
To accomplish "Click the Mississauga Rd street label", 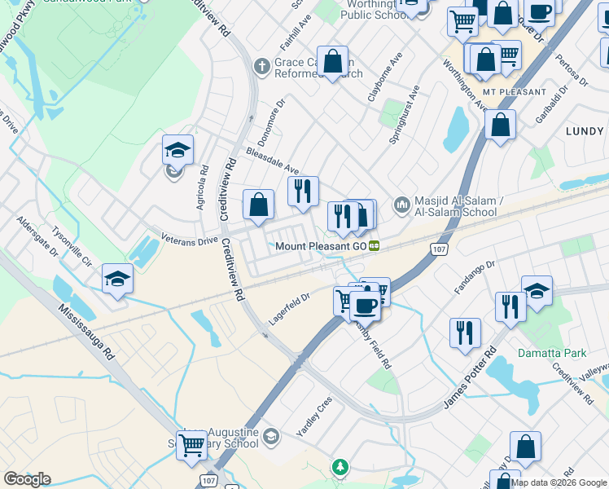I will click(x=86, y=332).
